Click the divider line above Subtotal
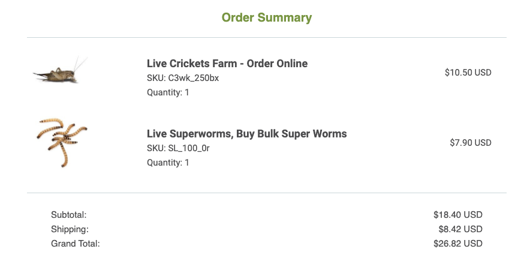The height and width of the screenshot is (267, 515). click(x=267, y=193)
